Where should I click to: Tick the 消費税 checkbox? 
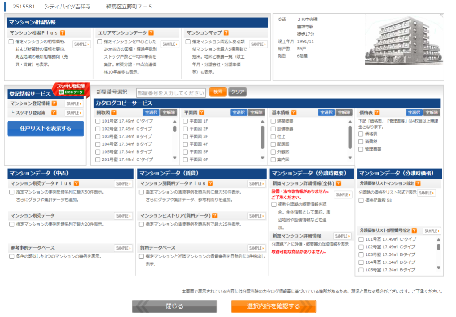(361, 142)
